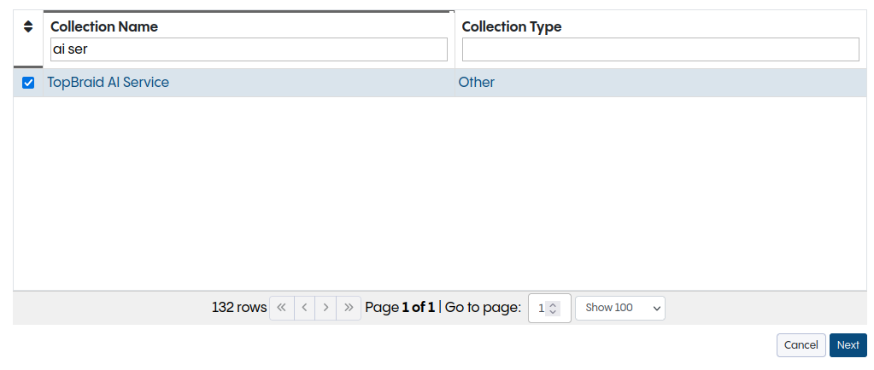Open the Show 100 rows-per-page dropdown
Image resolution: width=874 pixels, height=370 pixels.
(x=619, y=308)
